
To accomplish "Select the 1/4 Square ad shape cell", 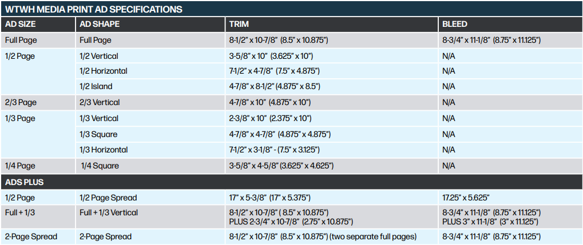I will (x=99, y=166).
